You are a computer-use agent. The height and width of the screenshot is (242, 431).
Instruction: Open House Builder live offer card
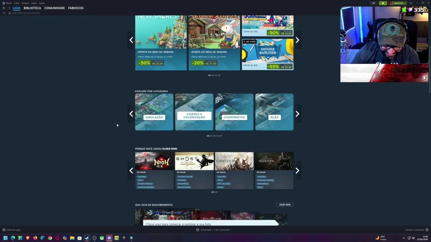click(x=268, y=54)
